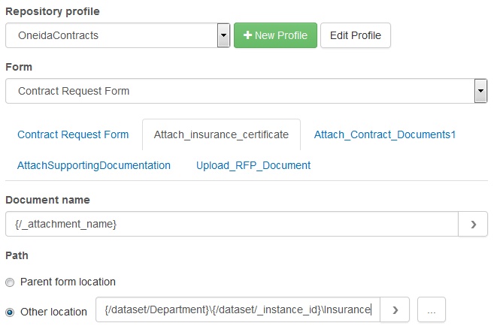Viewport: 503px width, 335px height.
Task: Select the Parent form location radio button
Action: click(10, 282)
